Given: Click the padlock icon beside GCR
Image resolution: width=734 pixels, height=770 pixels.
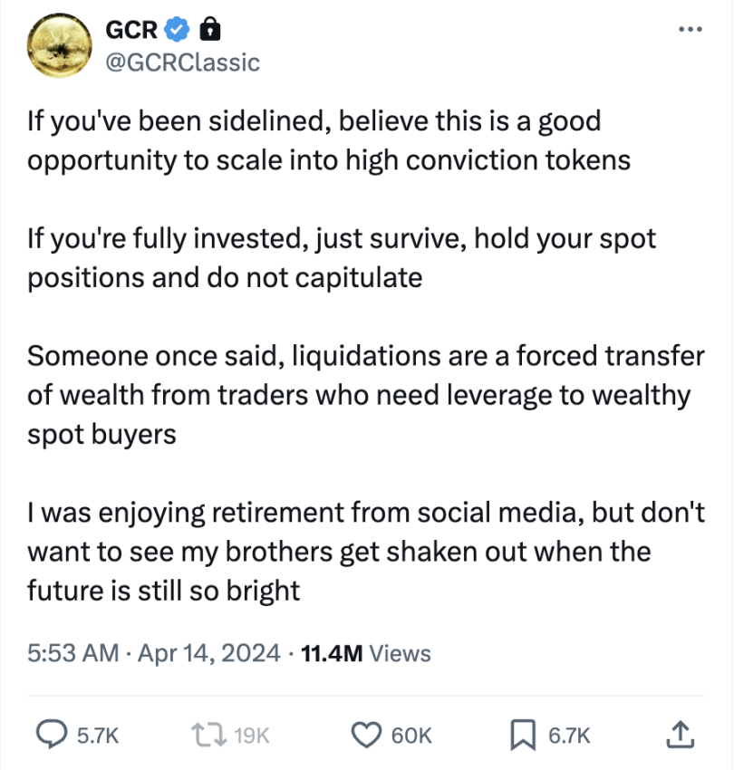Looking at the screenshot, I should click(x=209, y=30).
